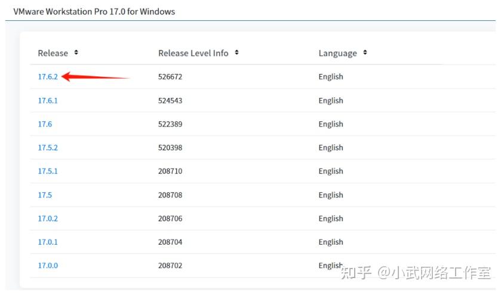The height and width of the screenshot is (293, 504).
Task: Click English in the 17.5.2 row
Action: [331, 147]
